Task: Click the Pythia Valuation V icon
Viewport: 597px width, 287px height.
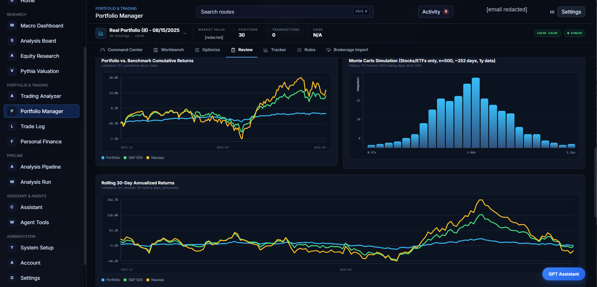Action: coord(12,71)
